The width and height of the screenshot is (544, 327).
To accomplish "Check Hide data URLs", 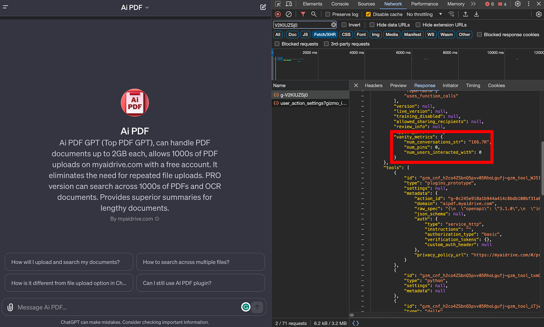I will click(372, 24).
